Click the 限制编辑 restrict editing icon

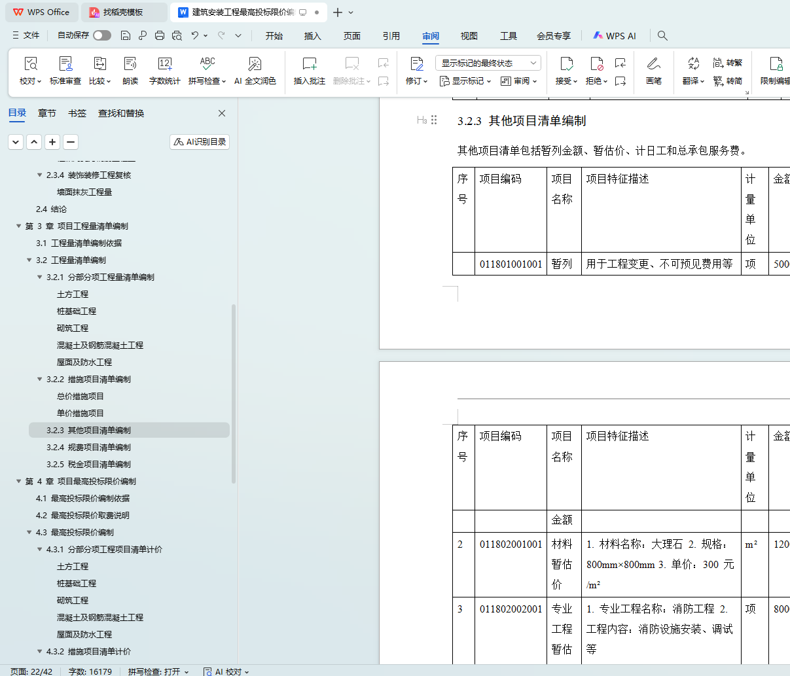pos(776,63)
